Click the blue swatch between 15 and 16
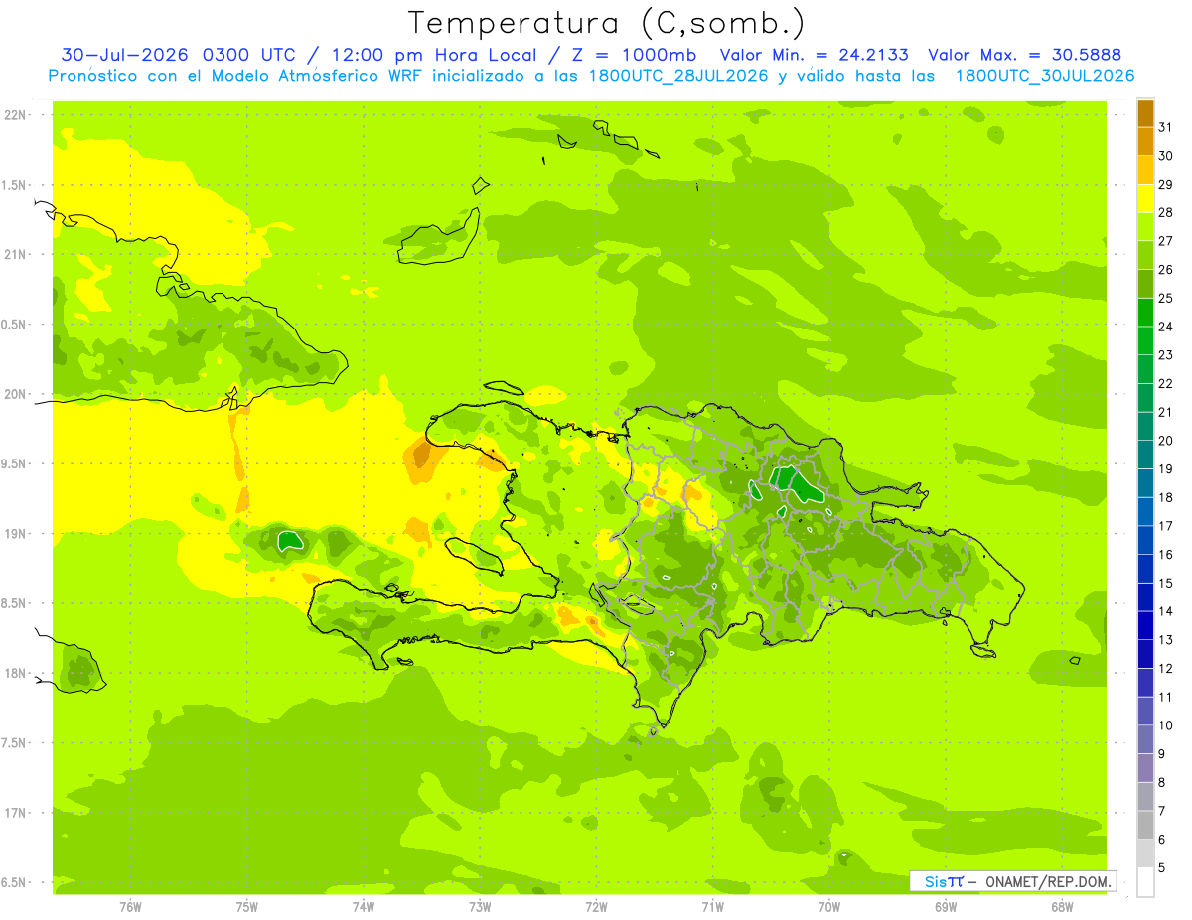 coord(1145,569)
